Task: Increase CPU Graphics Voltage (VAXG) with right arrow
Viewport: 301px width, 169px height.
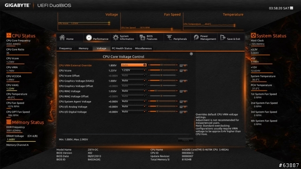Action: pos(177,80)
